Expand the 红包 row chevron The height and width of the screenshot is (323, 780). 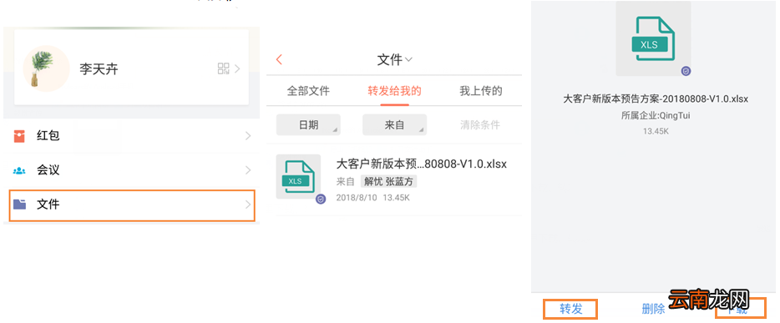point(248,136)
